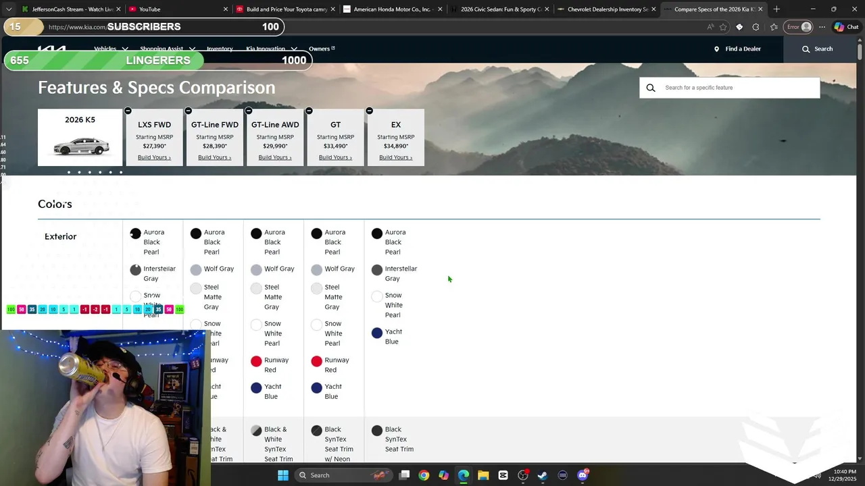This screenshot has width=865, height=486.
Task: Close the Compare Specs Kia tab
Action: point(760,9)
